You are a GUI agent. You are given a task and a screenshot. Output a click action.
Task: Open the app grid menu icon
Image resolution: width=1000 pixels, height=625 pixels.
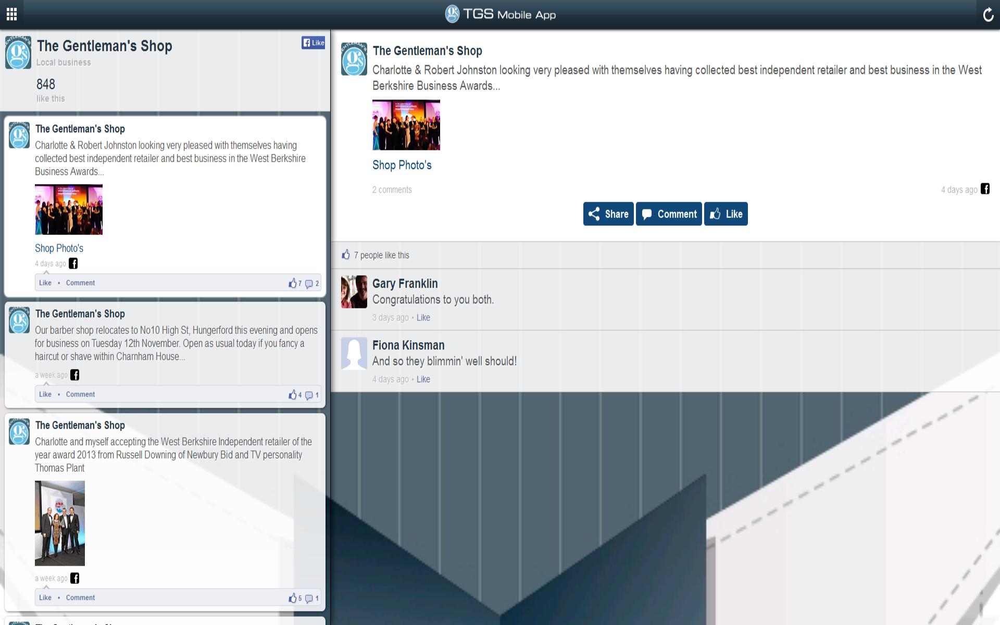[x=11, y=14]
